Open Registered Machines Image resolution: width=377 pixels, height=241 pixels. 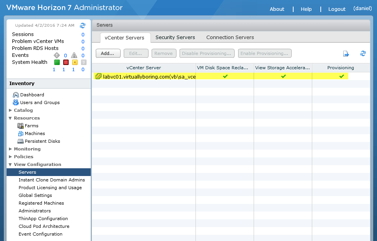pyautogui.click(x=42, y=203)
